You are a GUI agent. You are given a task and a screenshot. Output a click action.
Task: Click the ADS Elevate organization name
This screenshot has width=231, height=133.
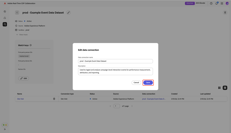201,3
